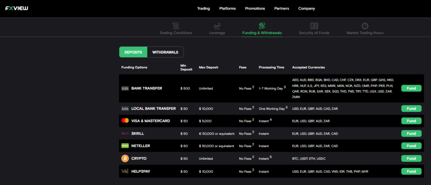
Task: Click the Security of Funds safe icon
Action: pos(314,26)
